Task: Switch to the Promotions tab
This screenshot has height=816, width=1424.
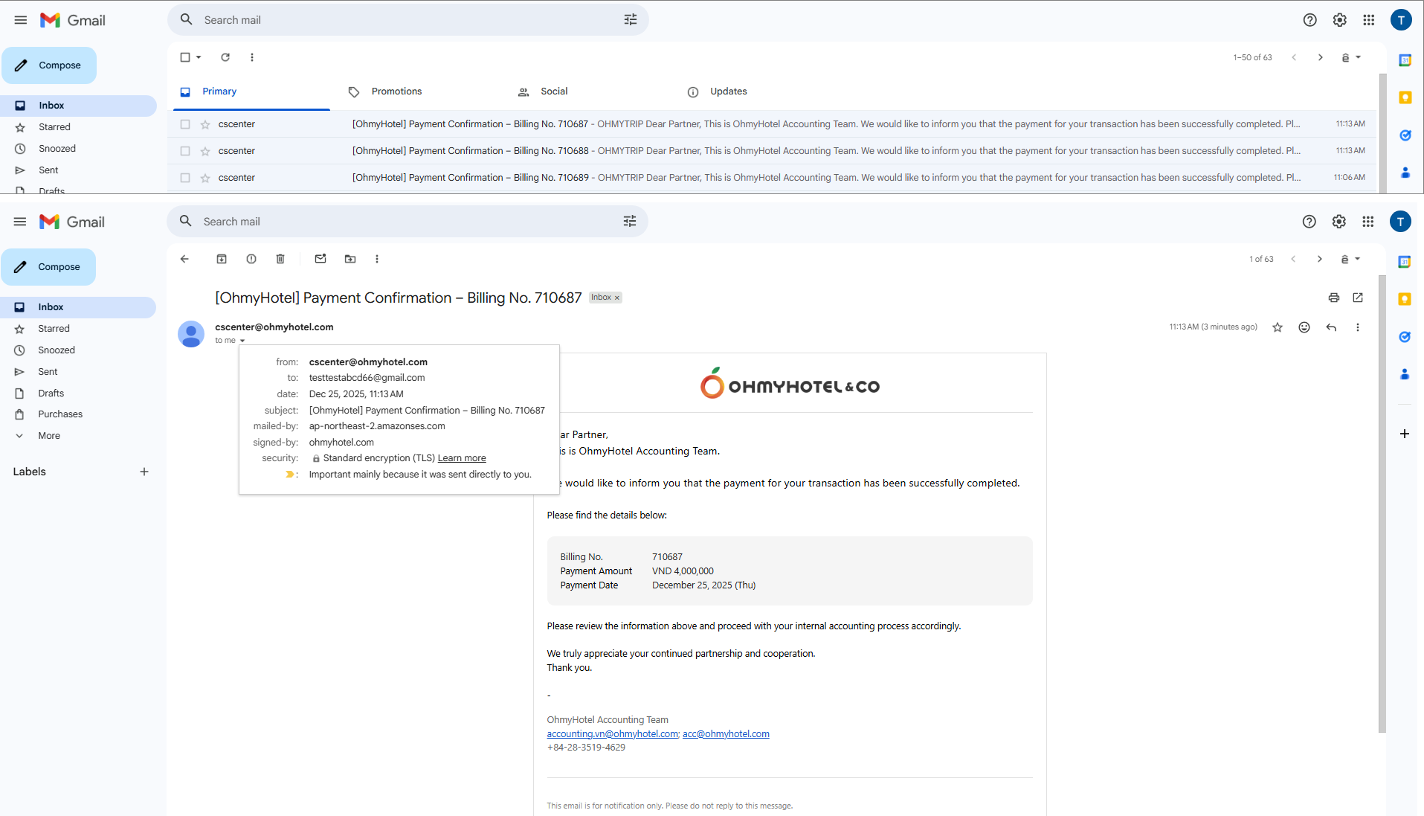Action: pos(396,91)
